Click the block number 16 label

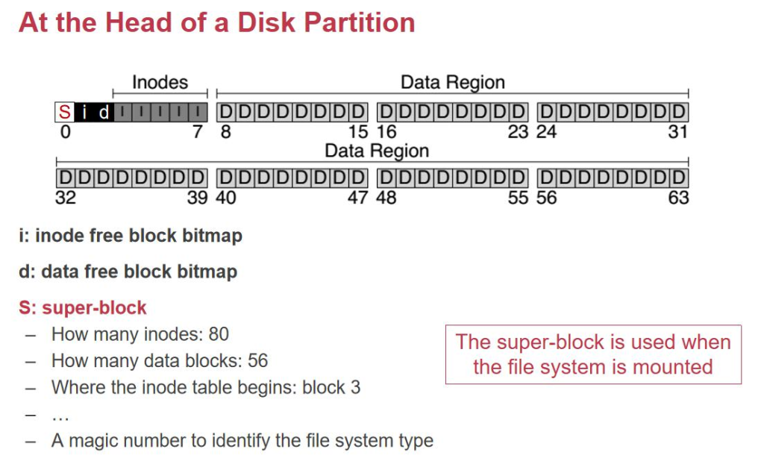[386, 133]
